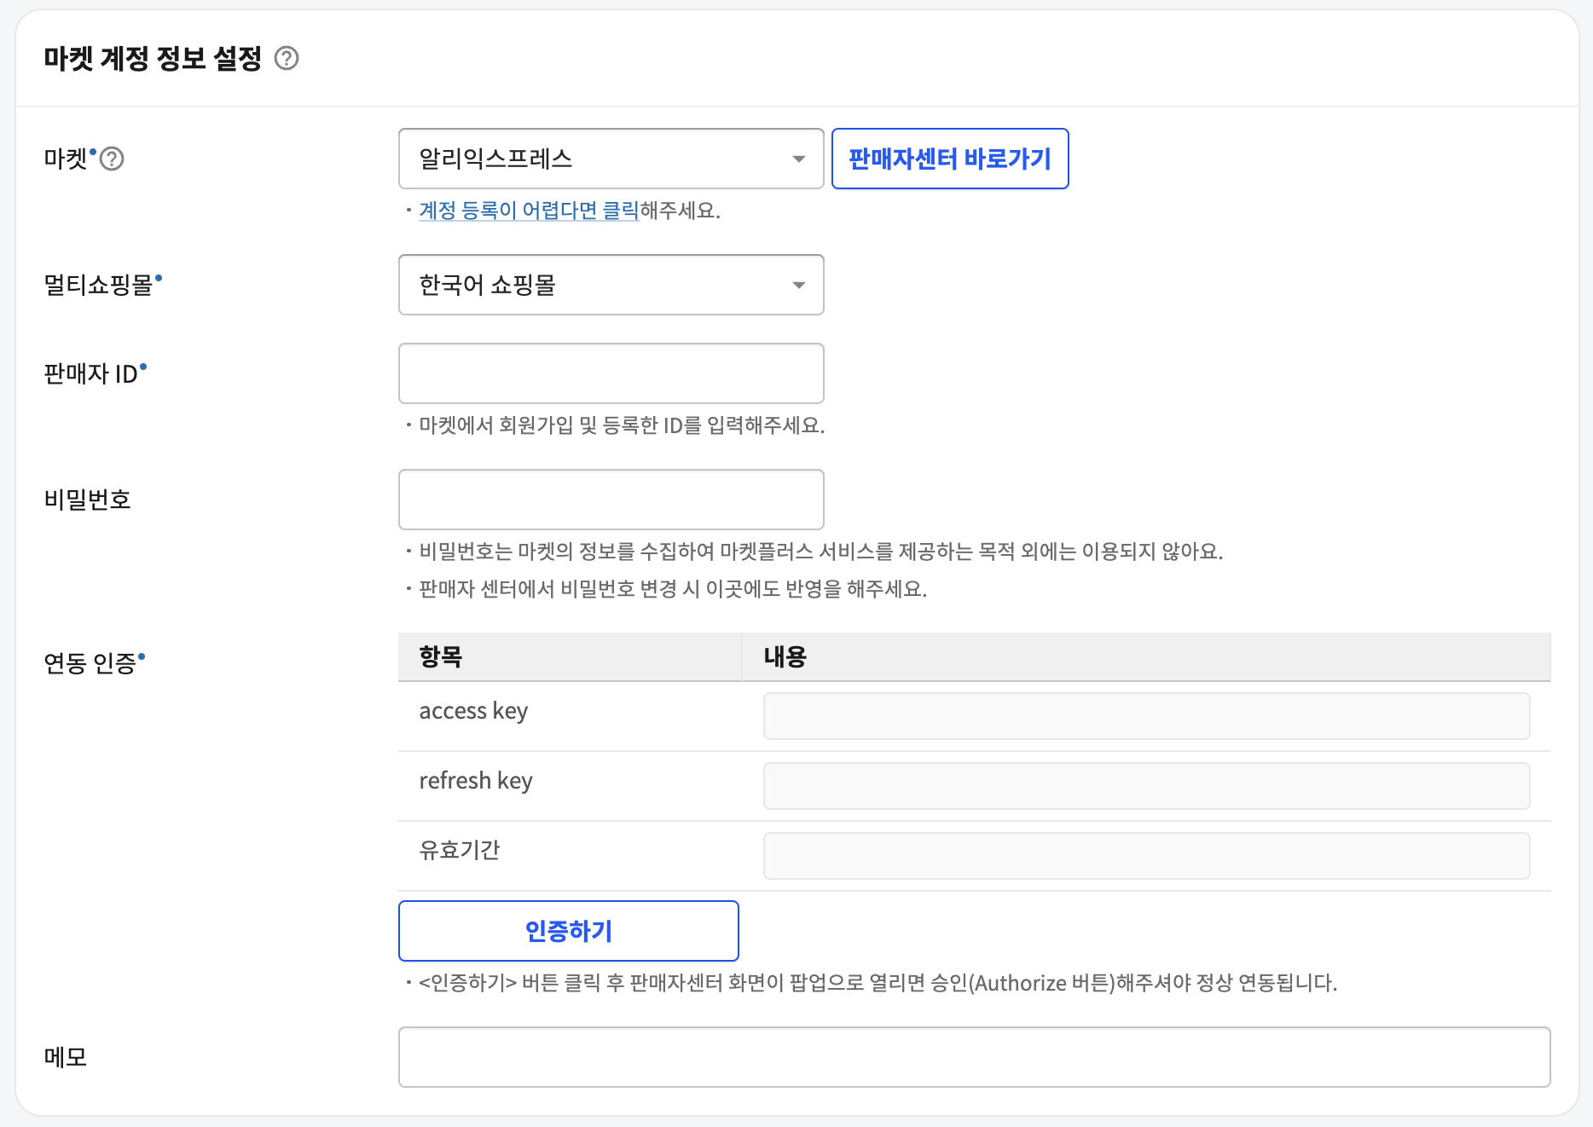Click the 인증하기 button
Viewport: 1593px width, 1127px height.
[x=569, y=931]
